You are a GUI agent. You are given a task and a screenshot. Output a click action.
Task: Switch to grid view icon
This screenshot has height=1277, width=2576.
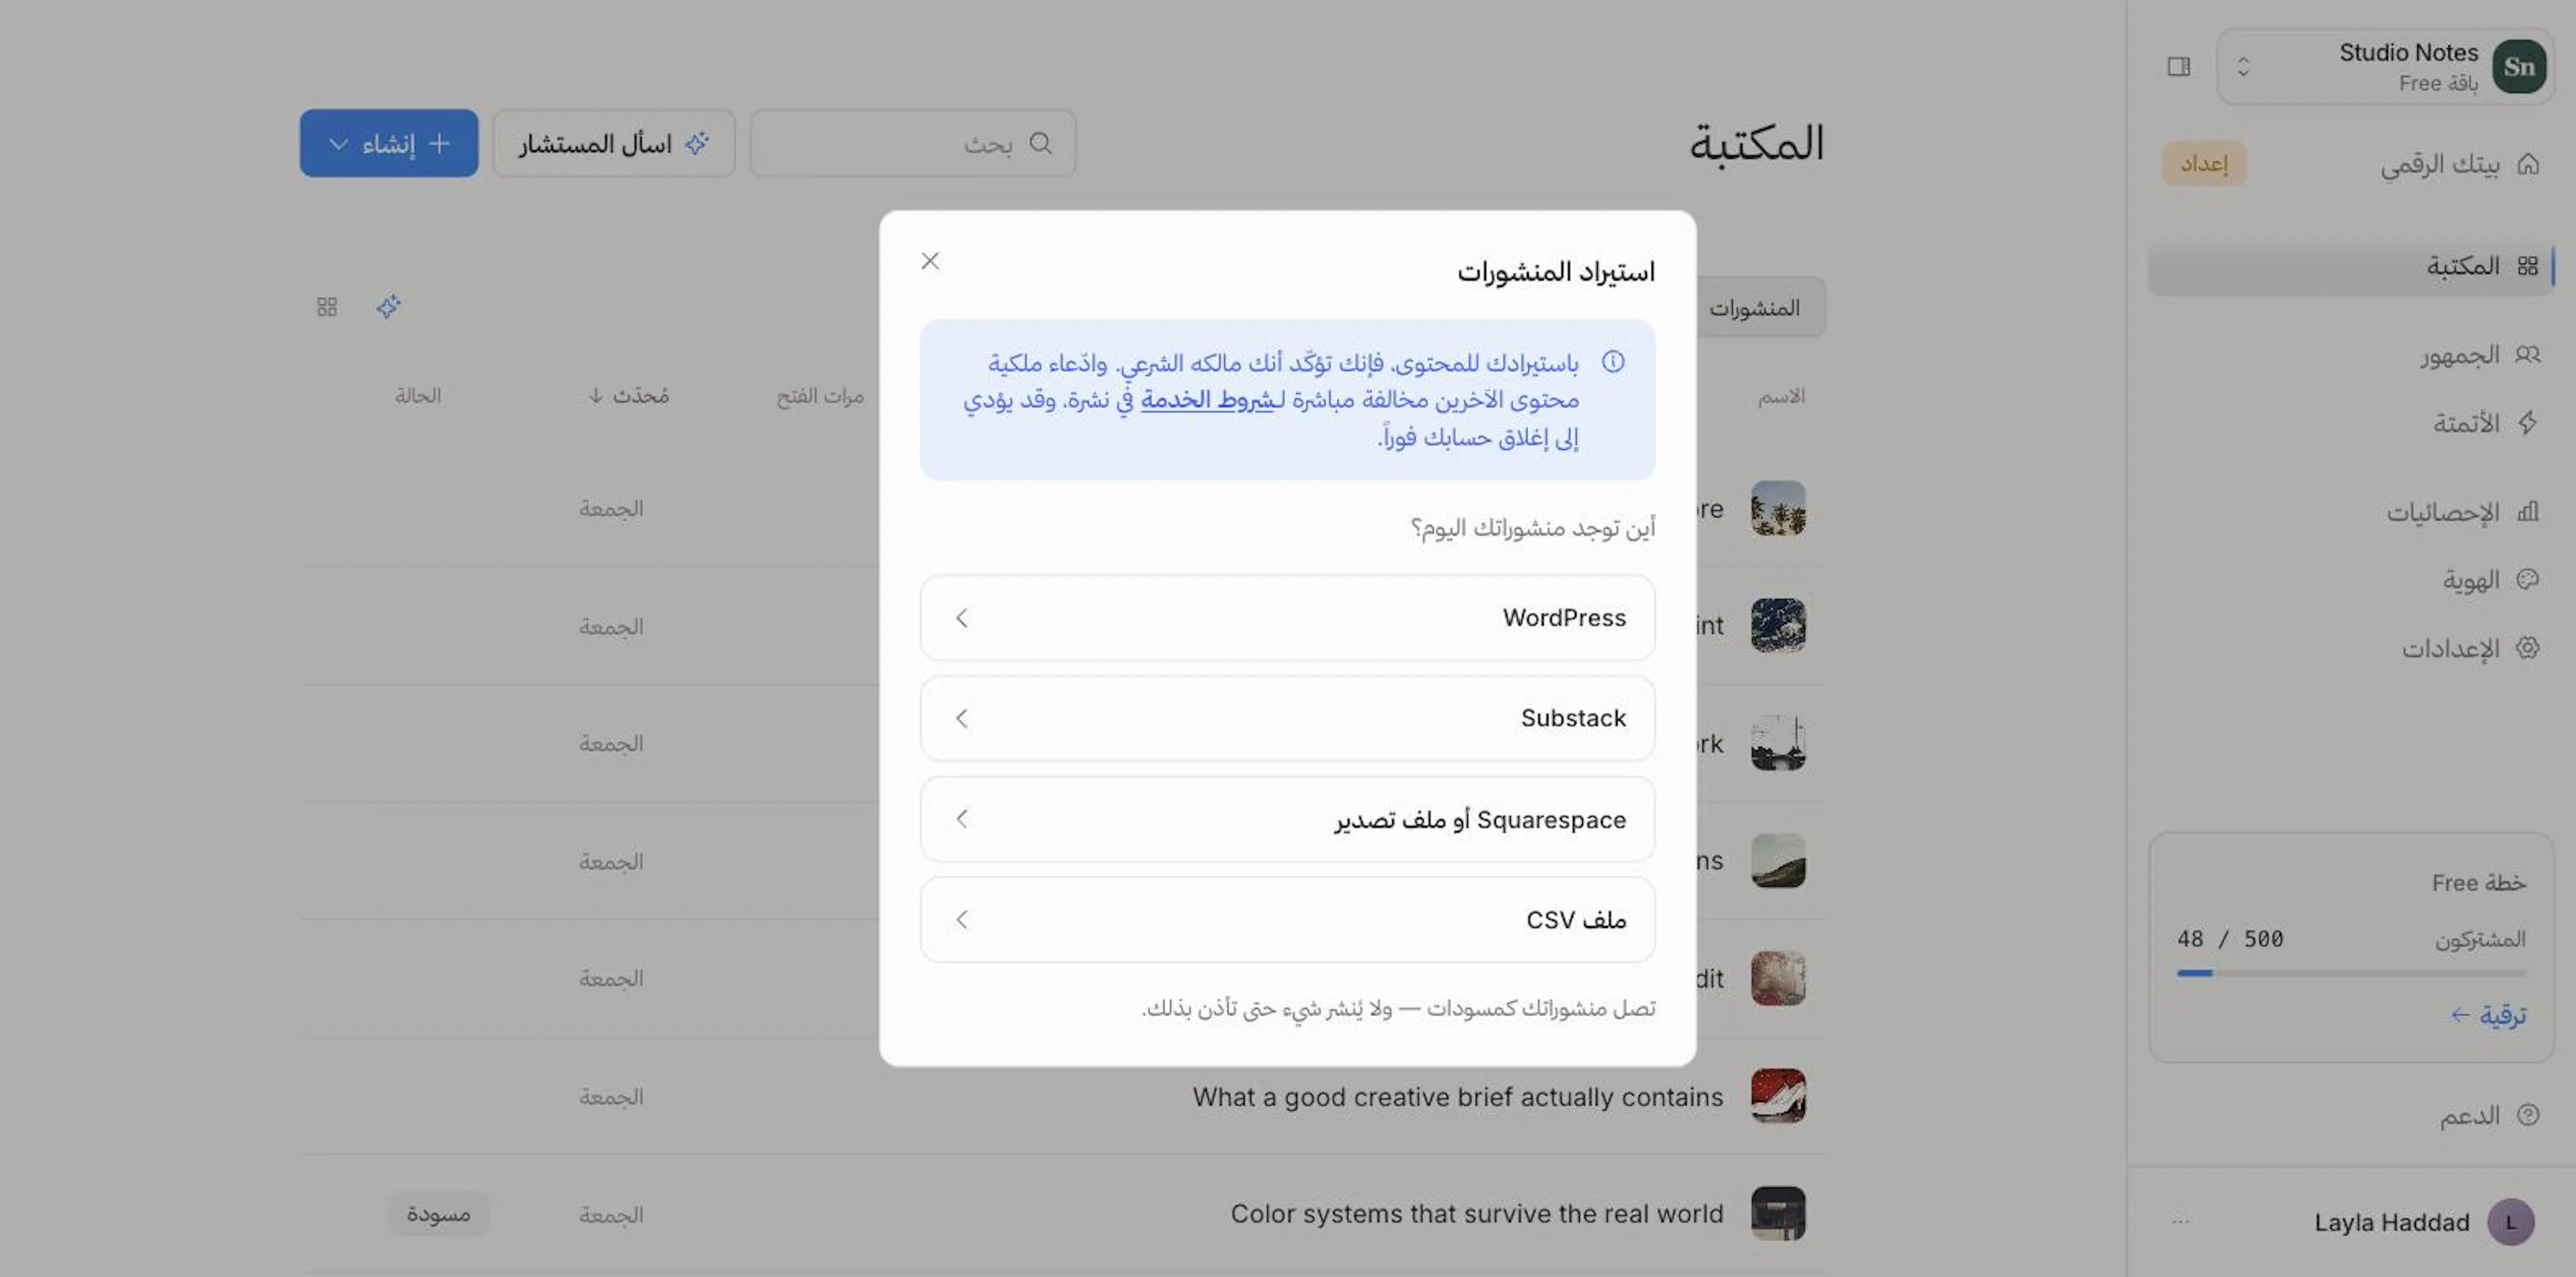click(327, 307)
